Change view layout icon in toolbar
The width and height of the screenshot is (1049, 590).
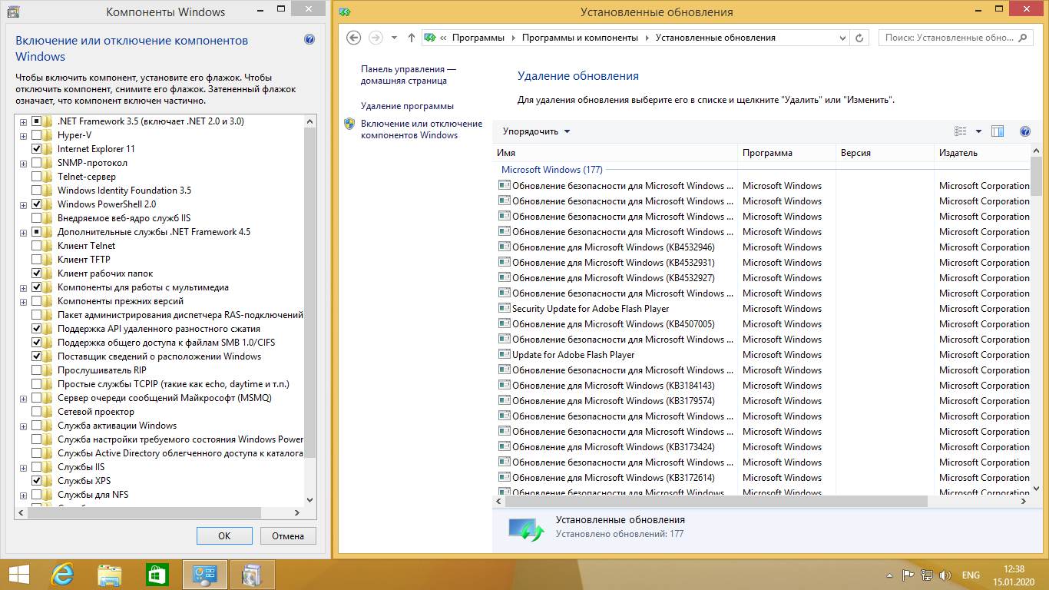tap(960, 131)
